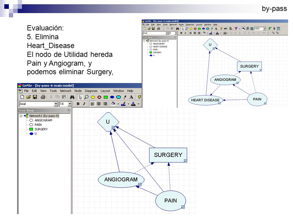The image size is (293, 219).
Task: Click green bar chart icon in small window
Action: [270, 29]
